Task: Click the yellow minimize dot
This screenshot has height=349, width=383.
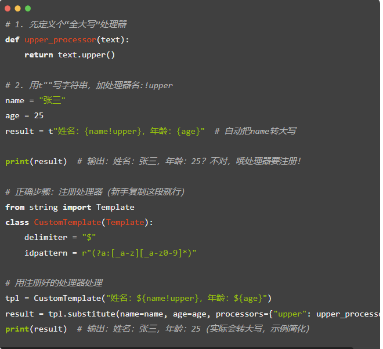Action: pos(17,9)
